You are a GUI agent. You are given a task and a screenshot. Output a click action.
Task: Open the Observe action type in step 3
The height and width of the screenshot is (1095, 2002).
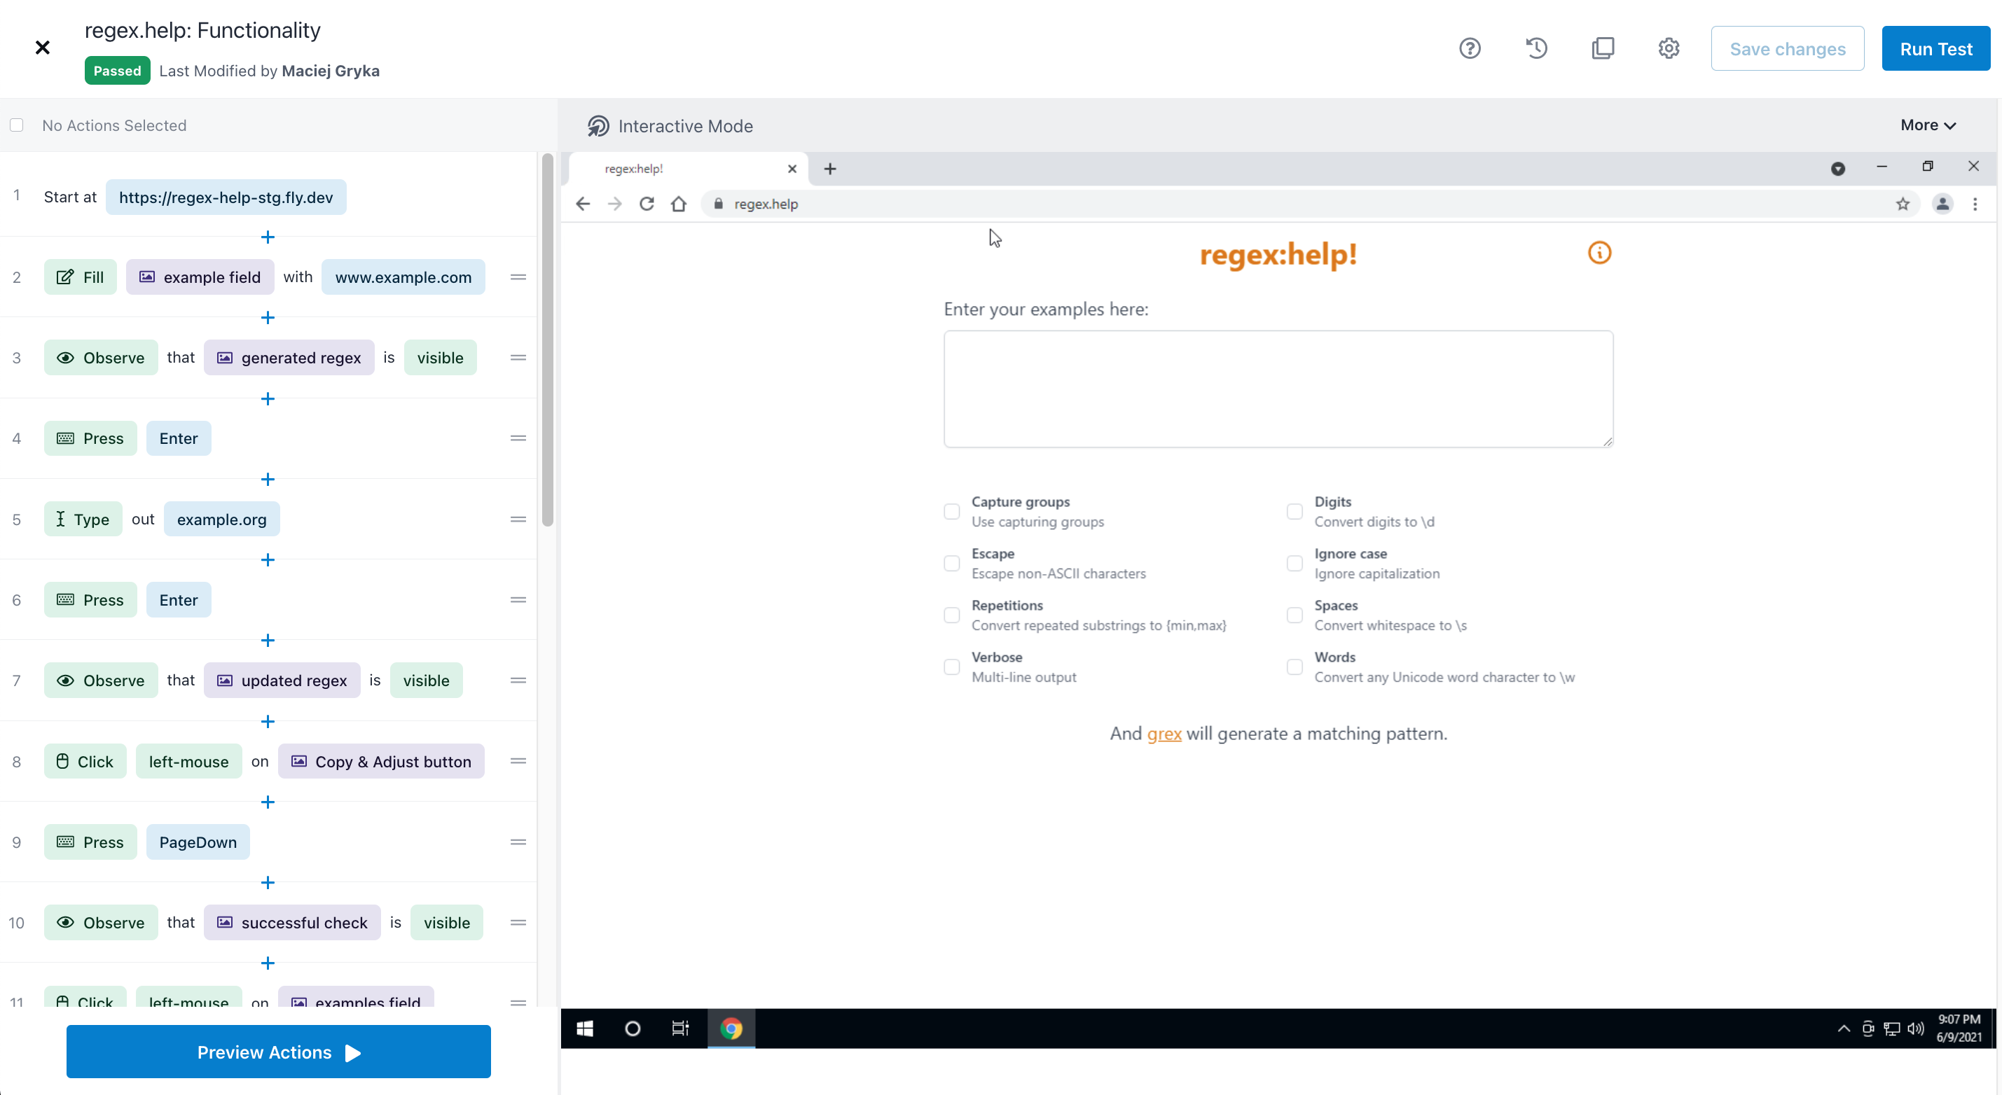pyautogui.click(x=101, y=358)
